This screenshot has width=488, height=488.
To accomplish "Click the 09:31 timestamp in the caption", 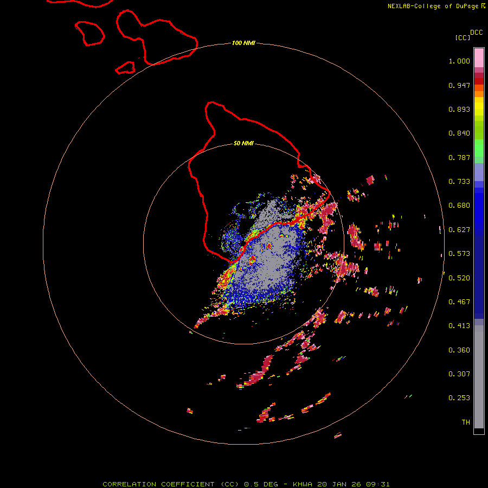I will click(378, 484).
